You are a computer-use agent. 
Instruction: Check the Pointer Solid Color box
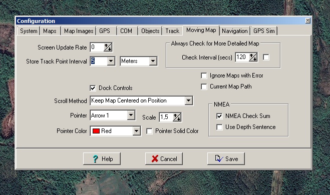point(149,131)
